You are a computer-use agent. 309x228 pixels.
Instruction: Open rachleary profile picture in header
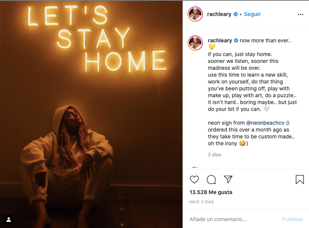(x=195, y=14)
